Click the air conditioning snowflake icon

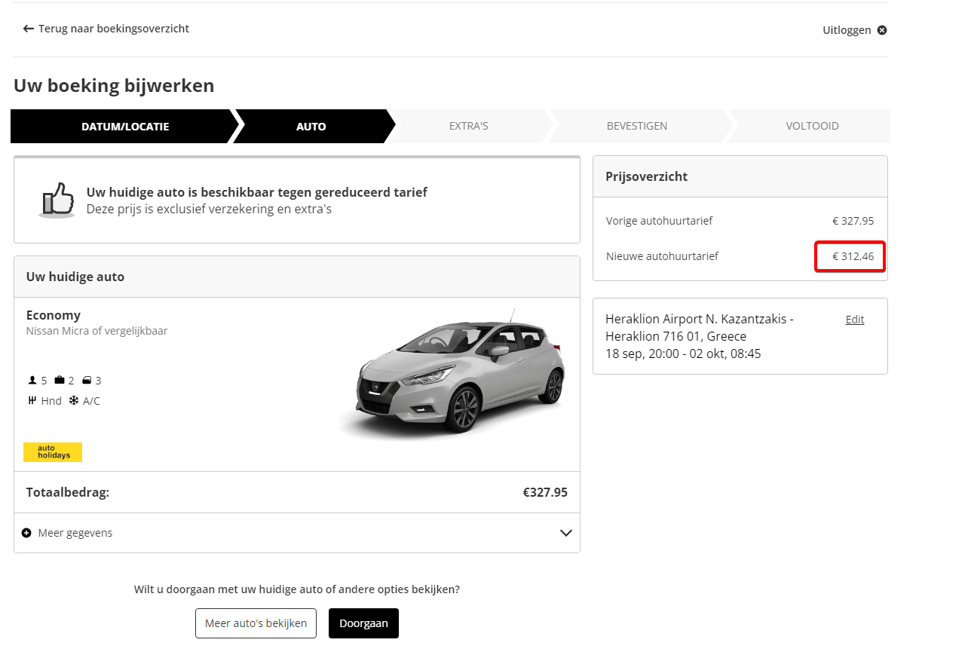pos(74,401)
